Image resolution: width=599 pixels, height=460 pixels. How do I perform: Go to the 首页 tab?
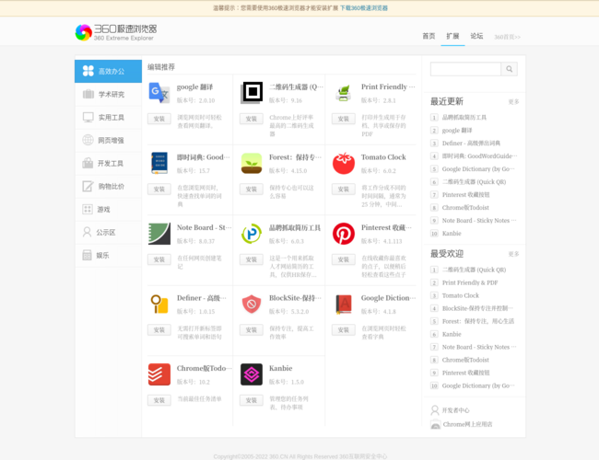429,36
